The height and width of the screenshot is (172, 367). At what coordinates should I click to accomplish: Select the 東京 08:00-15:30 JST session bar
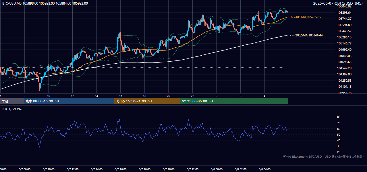click(69, 101)
